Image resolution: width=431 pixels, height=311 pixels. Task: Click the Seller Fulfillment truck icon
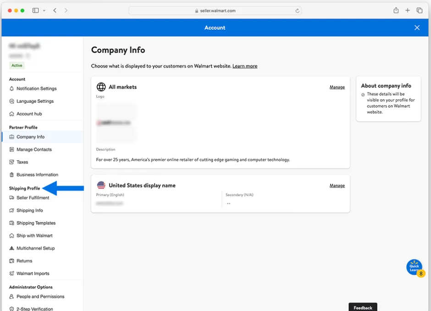[x=11, y=198]
